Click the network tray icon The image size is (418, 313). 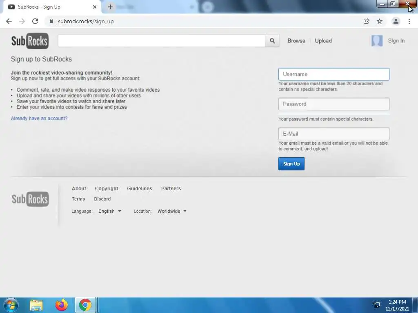click(377, 305)
